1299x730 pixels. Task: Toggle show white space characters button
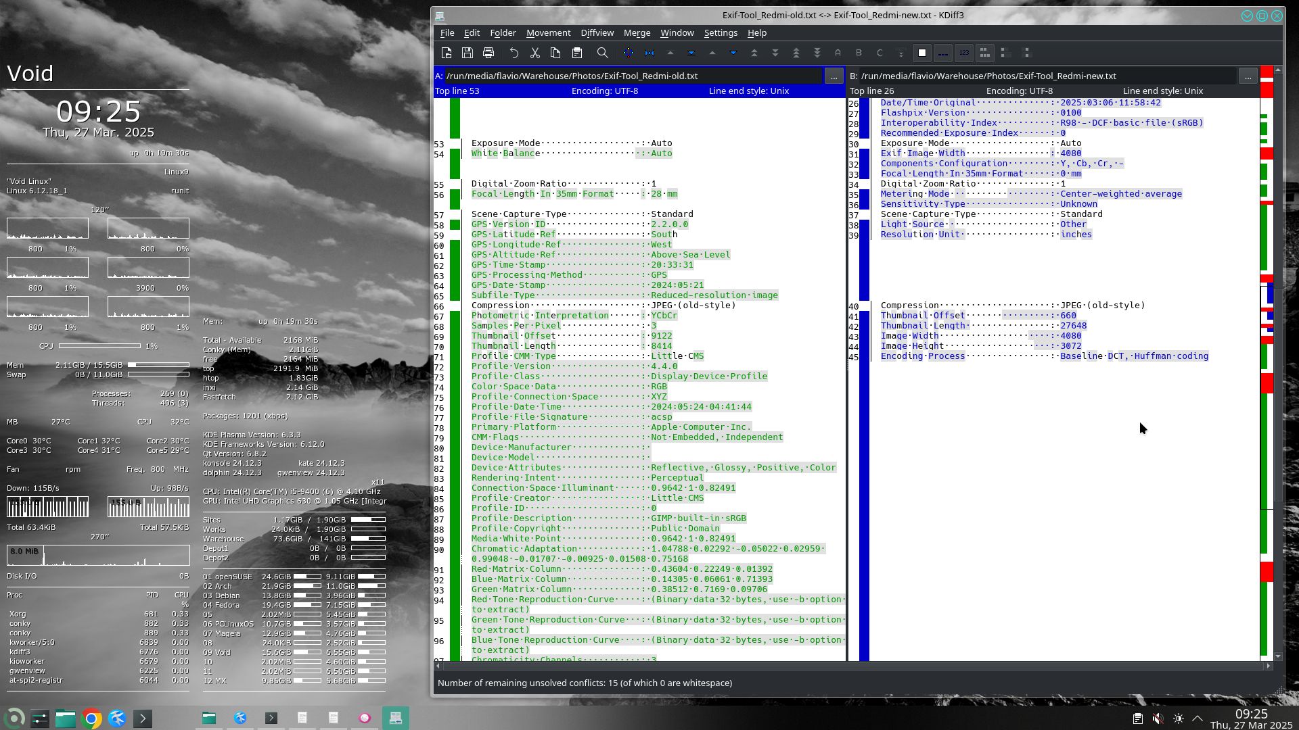[943, 53]
